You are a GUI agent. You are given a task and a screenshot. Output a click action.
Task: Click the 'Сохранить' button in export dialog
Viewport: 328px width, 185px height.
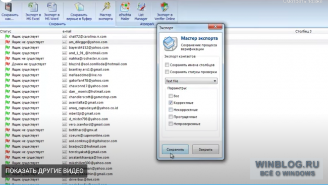tap(175, 150)
